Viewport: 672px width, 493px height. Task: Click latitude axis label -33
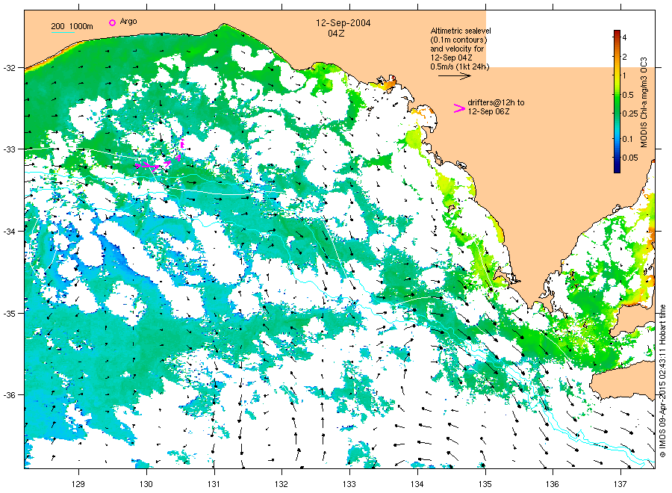[9, 149]
